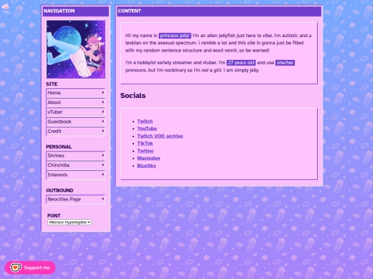
Task: Click the arrow icon on Neocities Page row
Action: (x=103, y=199)
